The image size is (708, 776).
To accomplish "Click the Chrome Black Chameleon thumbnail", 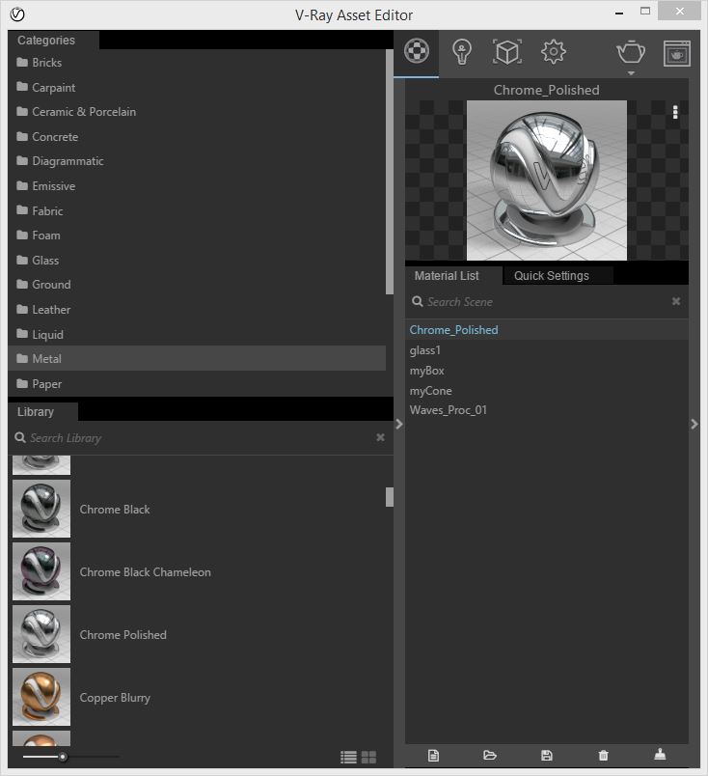I will click(x=41, y=571).
